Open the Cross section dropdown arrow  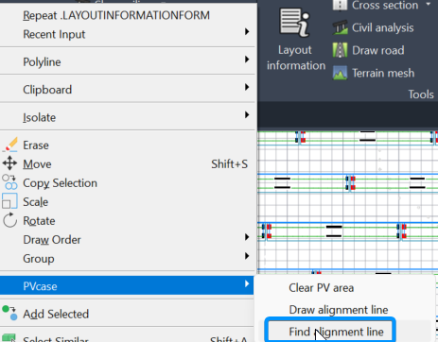[429, 5]
